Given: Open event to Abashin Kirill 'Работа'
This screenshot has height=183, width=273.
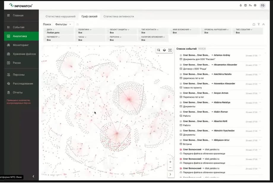Looking at the screenshot, I should click(x=220, y=123).
